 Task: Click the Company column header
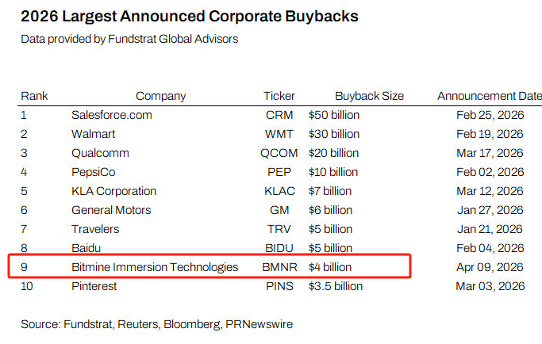[x=161, y=96]
